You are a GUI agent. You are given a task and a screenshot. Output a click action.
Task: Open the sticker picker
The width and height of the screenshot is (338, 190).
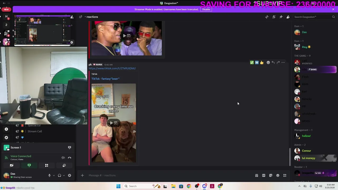[271, 175]
